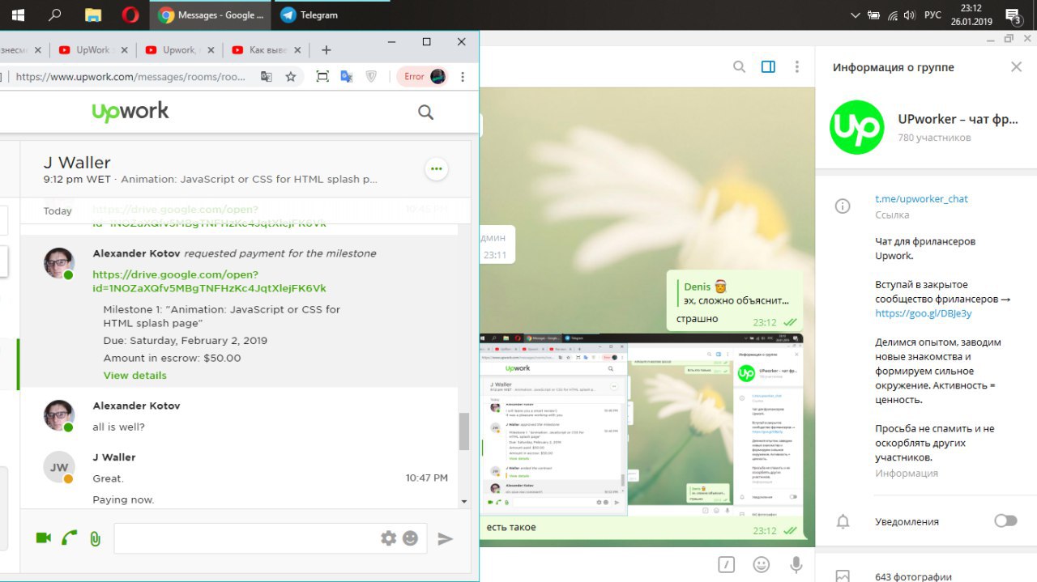Start a voice call in Upwork

(70, 537)
